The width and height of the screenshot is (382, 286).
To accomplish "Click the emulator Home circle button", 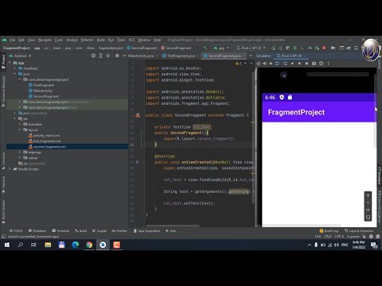I will pyautogui.click(x=299, y=64).
